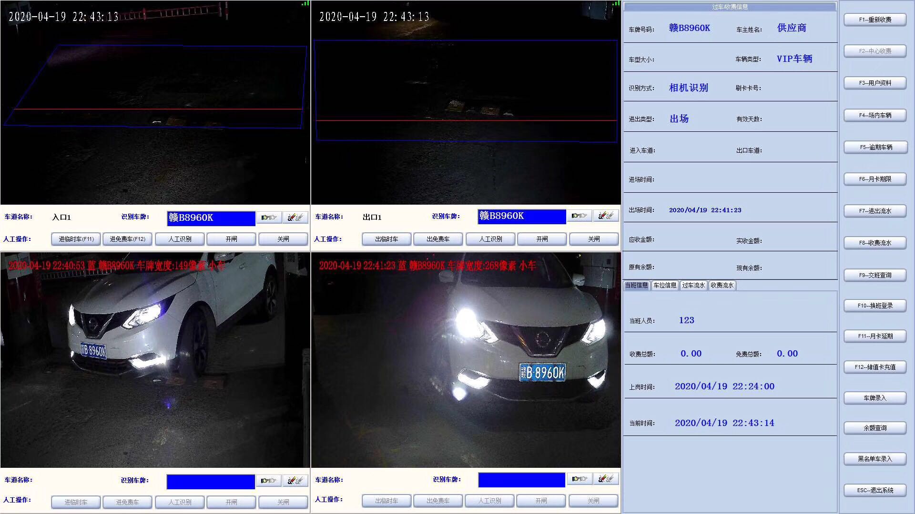Click the pen icon in the bottom-left lane panel
Screen dimensions: 915x514
(x=295, y=481)
